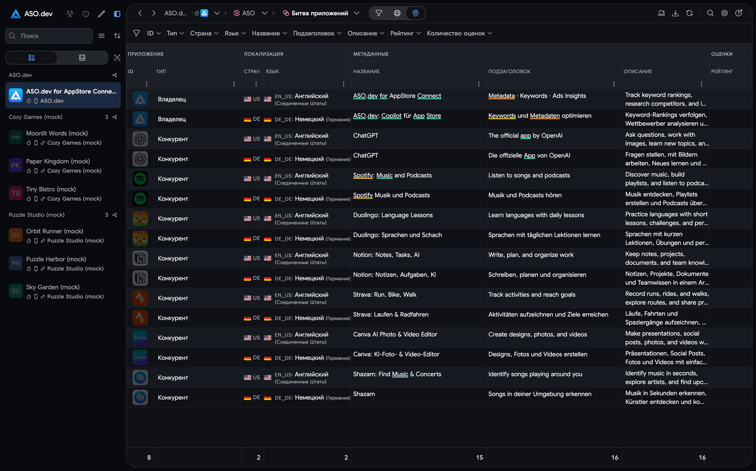Open the Страна filter dropdown

pos(204,33)
